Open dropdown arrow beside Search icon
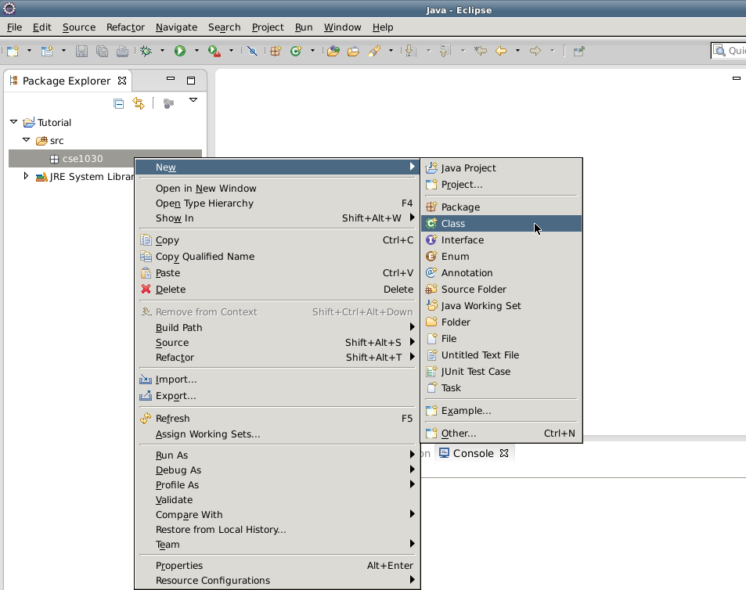746x590 pixels. [391, 50]
